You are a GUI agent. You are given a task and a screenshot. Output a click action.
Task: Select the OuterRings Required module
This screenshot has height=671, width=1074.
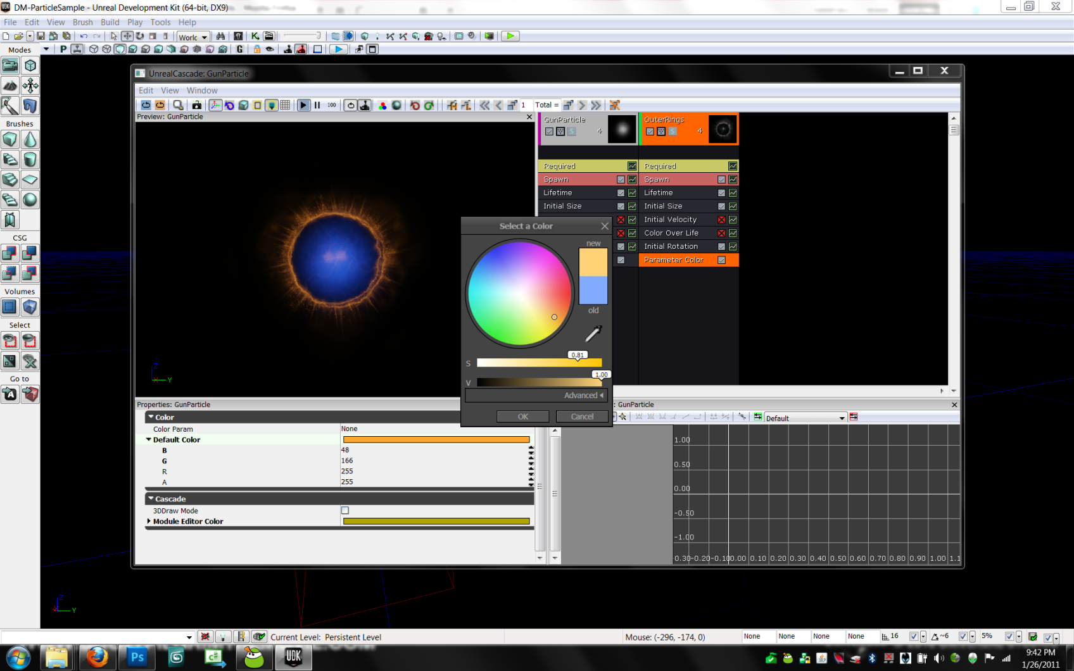point(688,166)
